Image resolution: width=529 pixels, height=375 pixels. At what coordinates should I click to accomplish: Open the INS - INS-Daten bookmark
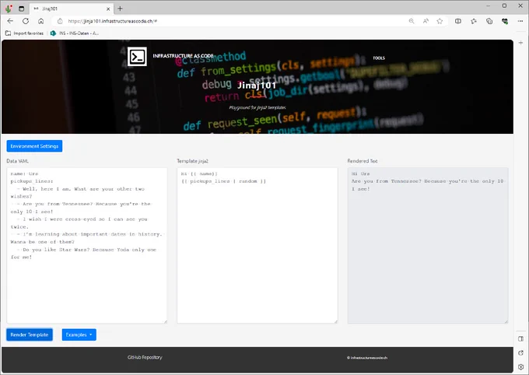click(75, 33)
